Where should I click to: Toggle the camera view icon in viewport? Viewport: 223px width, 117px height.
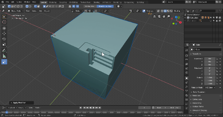159,16
